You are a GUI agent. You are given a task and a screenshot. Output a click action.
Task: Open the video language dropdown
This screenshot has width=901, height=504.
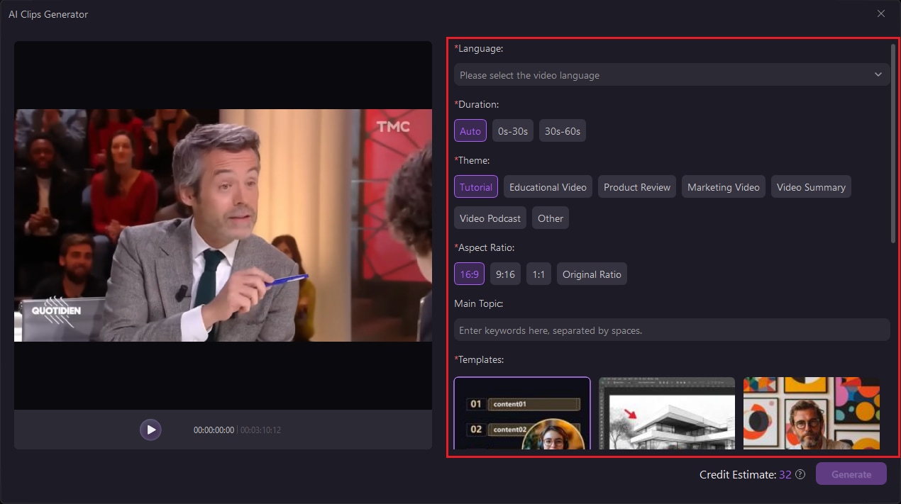pyautogui.click(x=672, y=74)
